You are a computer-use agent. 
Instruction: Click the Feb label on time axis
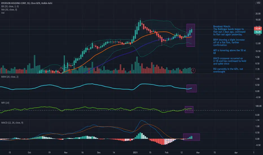(166, 152)
